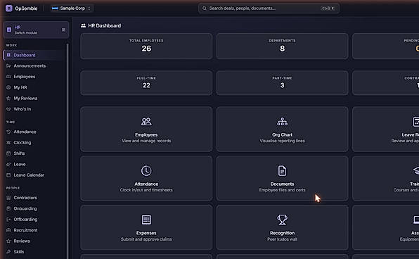
Task: Click the Contractors icon in sidebar
Action: [8, 198]
